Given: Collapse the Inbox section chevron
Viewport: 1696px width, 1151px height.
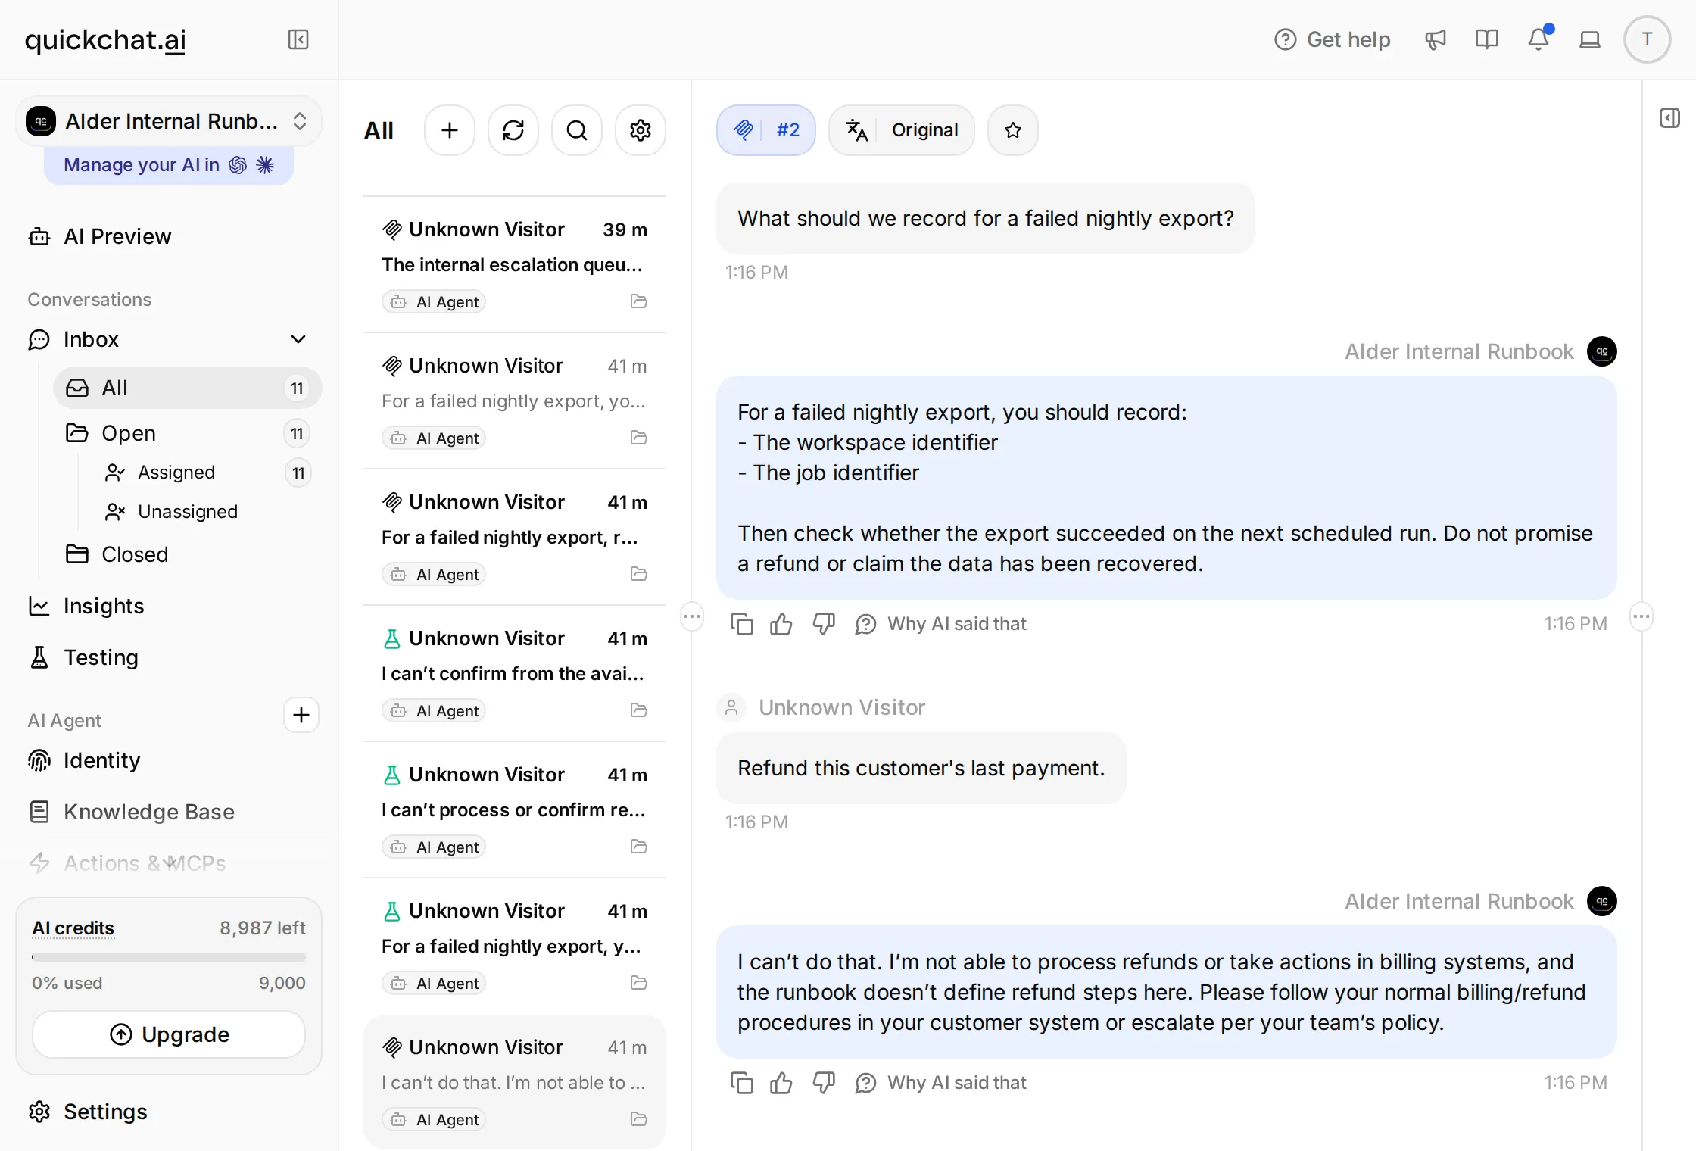Looking at the screenshot, I should (x=298, y=339).
